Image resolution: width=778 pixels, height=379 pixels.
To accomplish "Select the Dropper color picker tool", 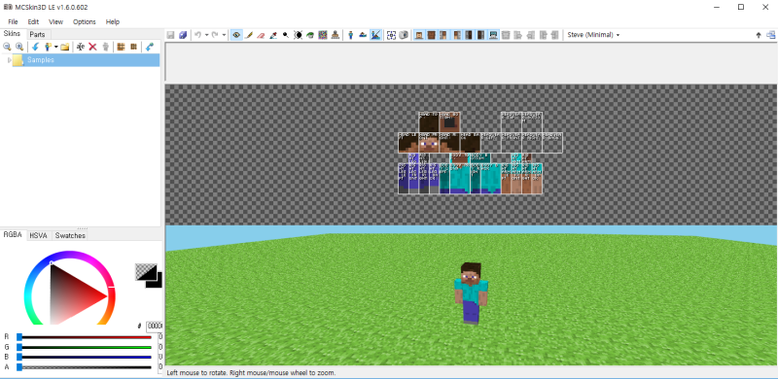I will pos(273,35).
